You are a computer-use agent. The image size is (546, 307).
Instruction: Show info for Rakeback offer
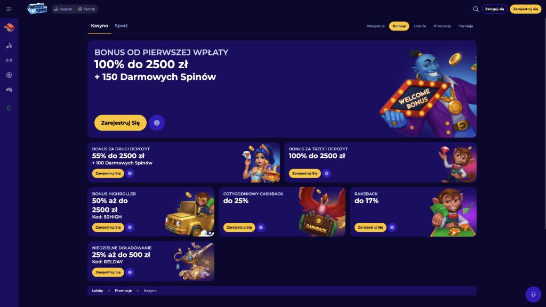coord(392,228)
